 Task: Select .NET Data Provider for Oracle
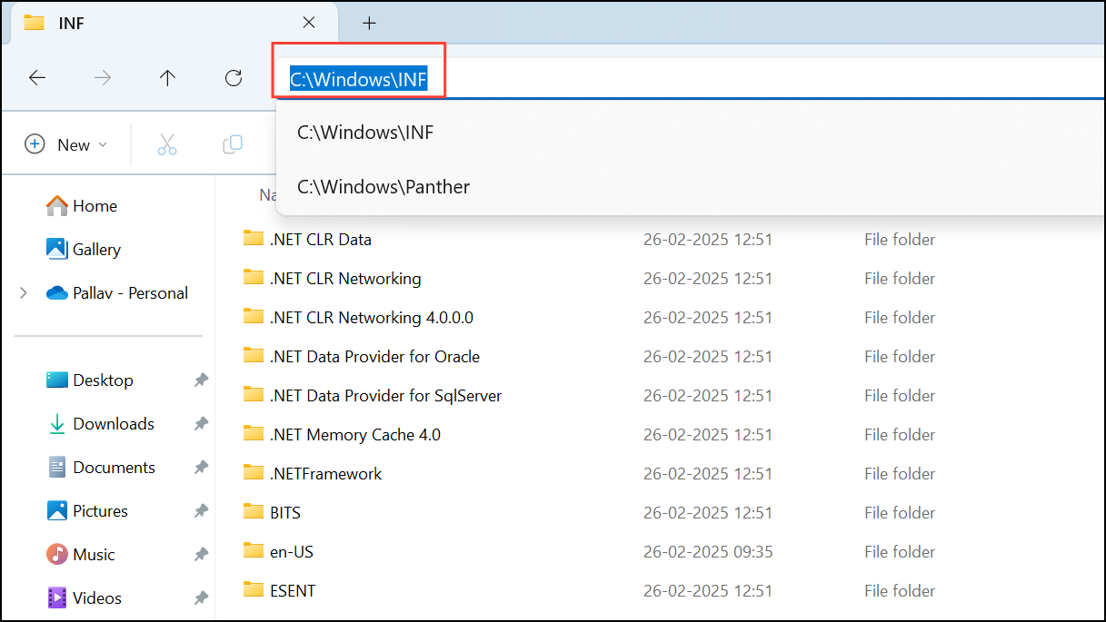point(374,357)
